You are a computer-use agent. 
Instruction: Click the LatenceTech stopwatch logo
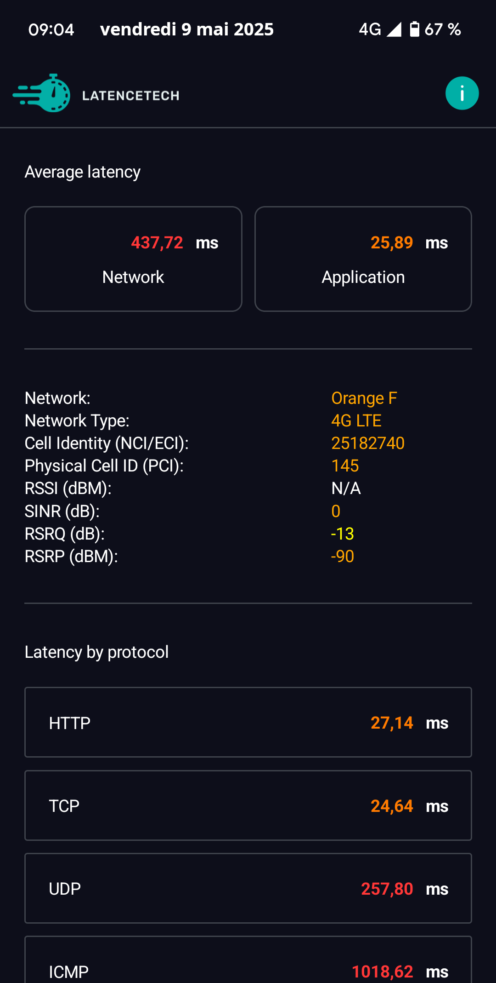tap(41, 93)
